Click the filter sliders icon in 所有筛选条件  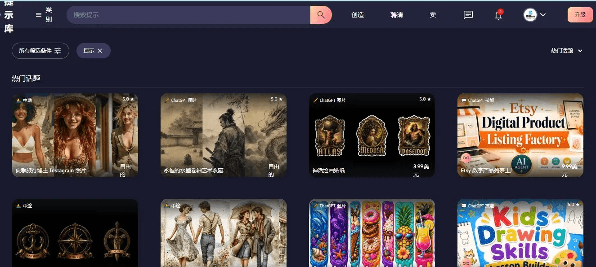58,51
